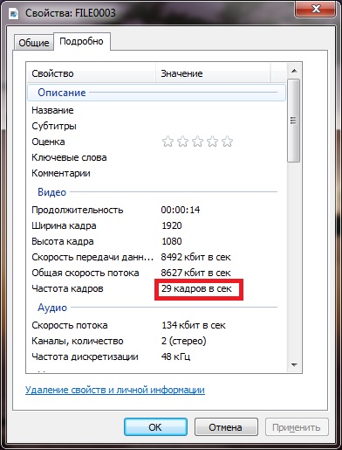This screenshot has height=450, width=342.
Task: Collapse the Видео group header
Action: point(156,192)
